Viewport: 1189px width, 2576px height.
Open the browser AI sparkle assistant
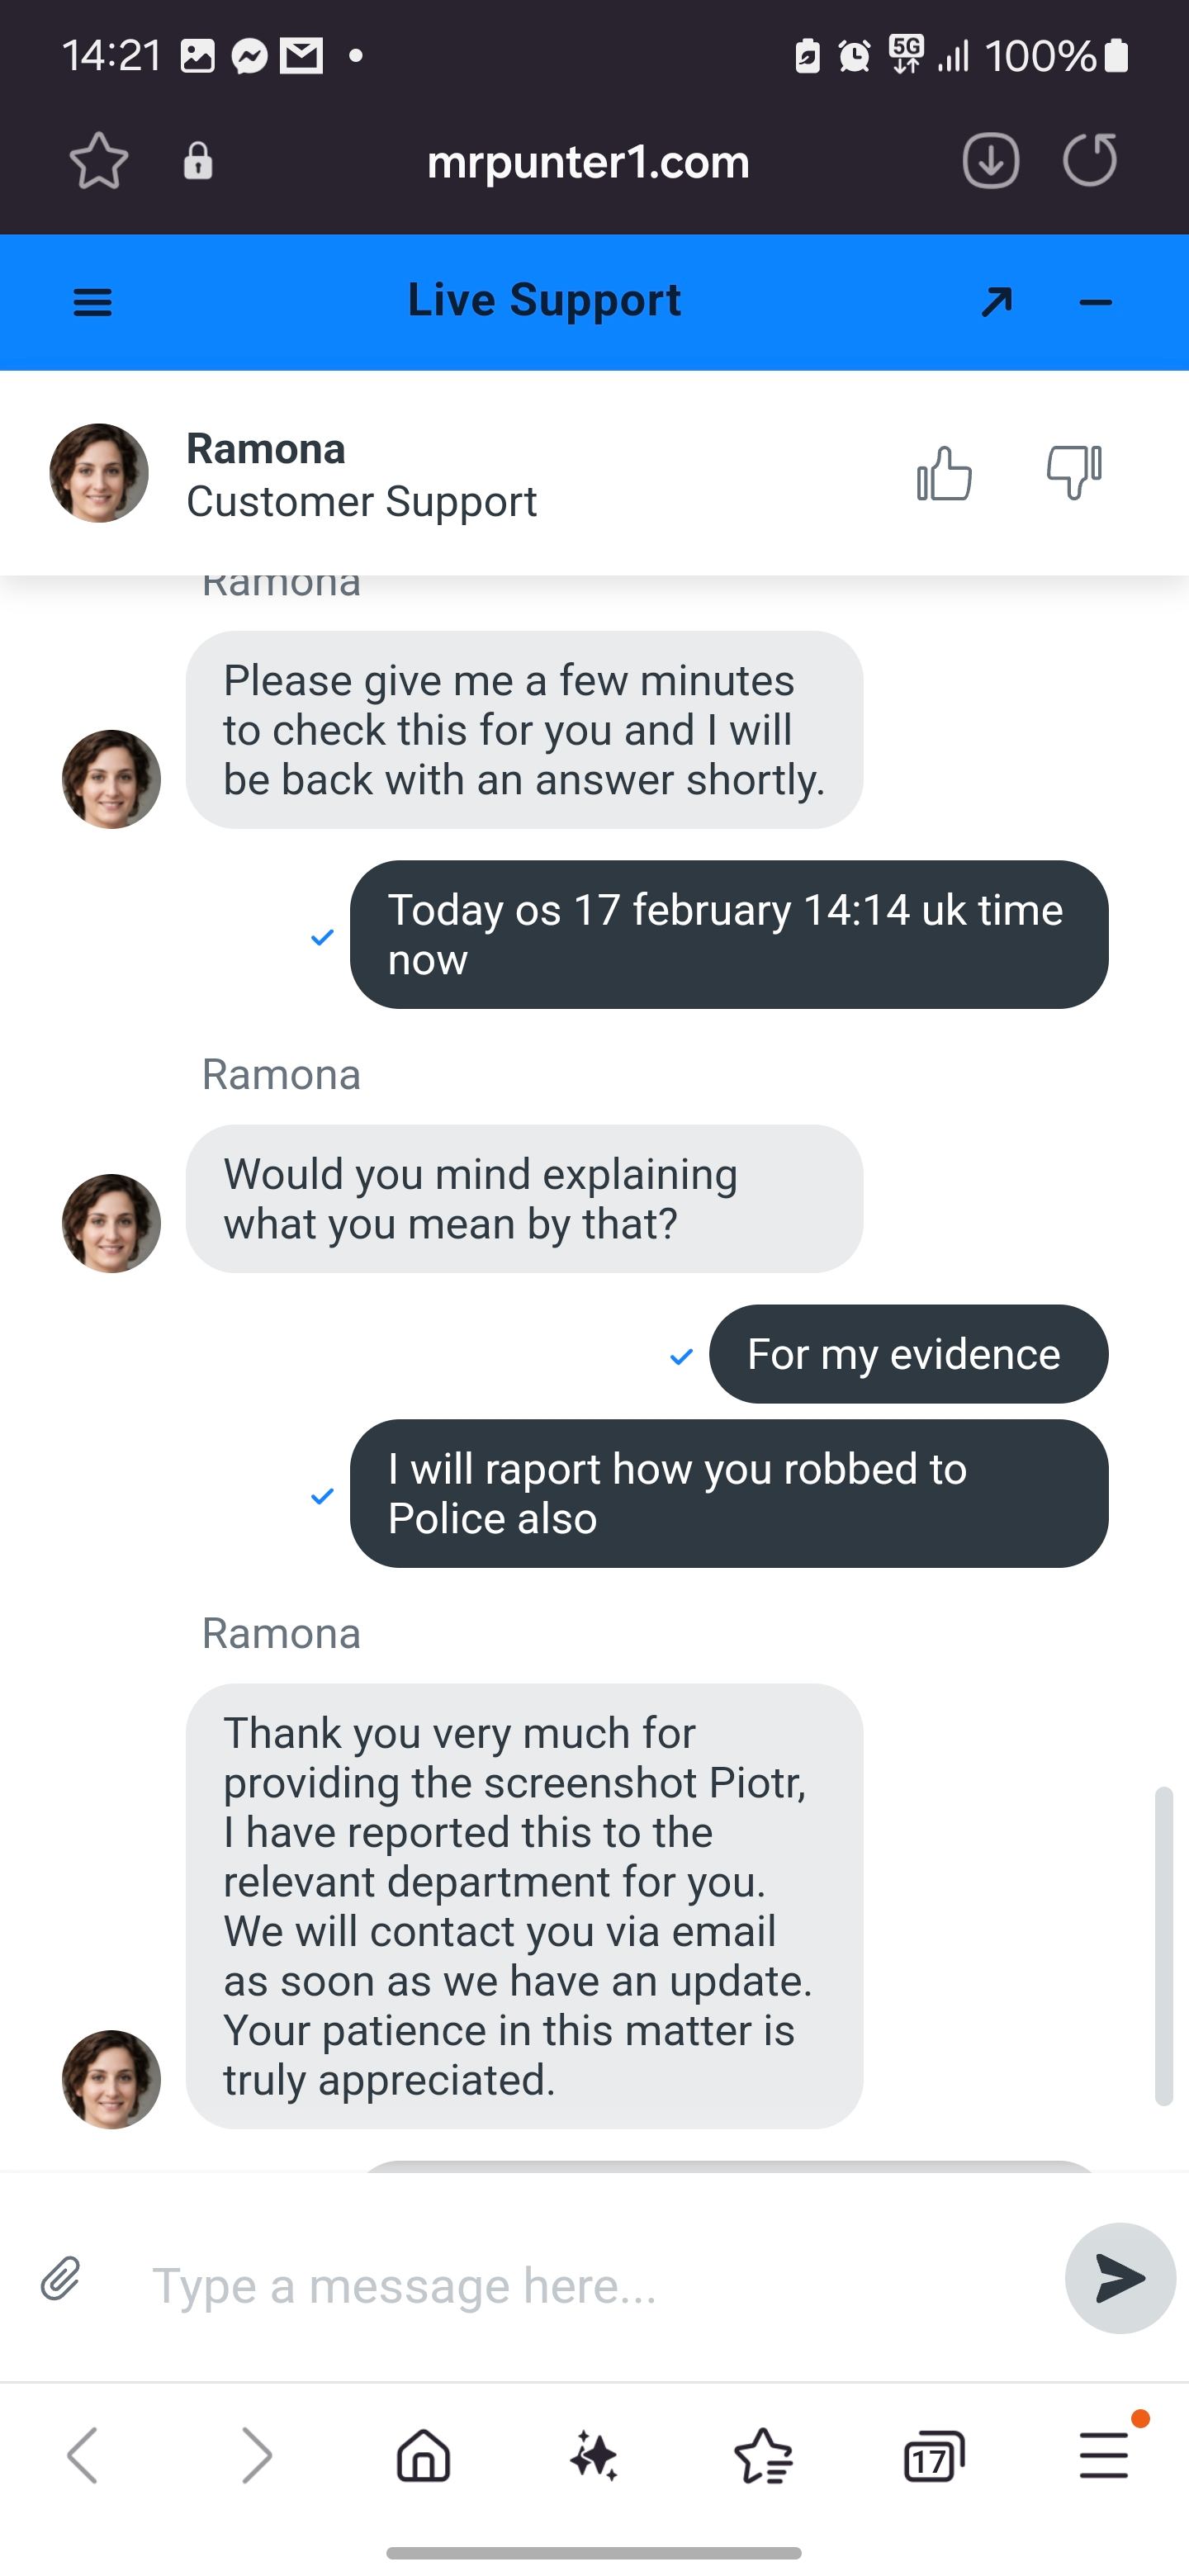(x=594, y=2456)
